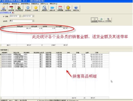This screenshot has width=133, height=101.
Task: Open 短信群发 bulk SMS icon
Action: [68, 8]
